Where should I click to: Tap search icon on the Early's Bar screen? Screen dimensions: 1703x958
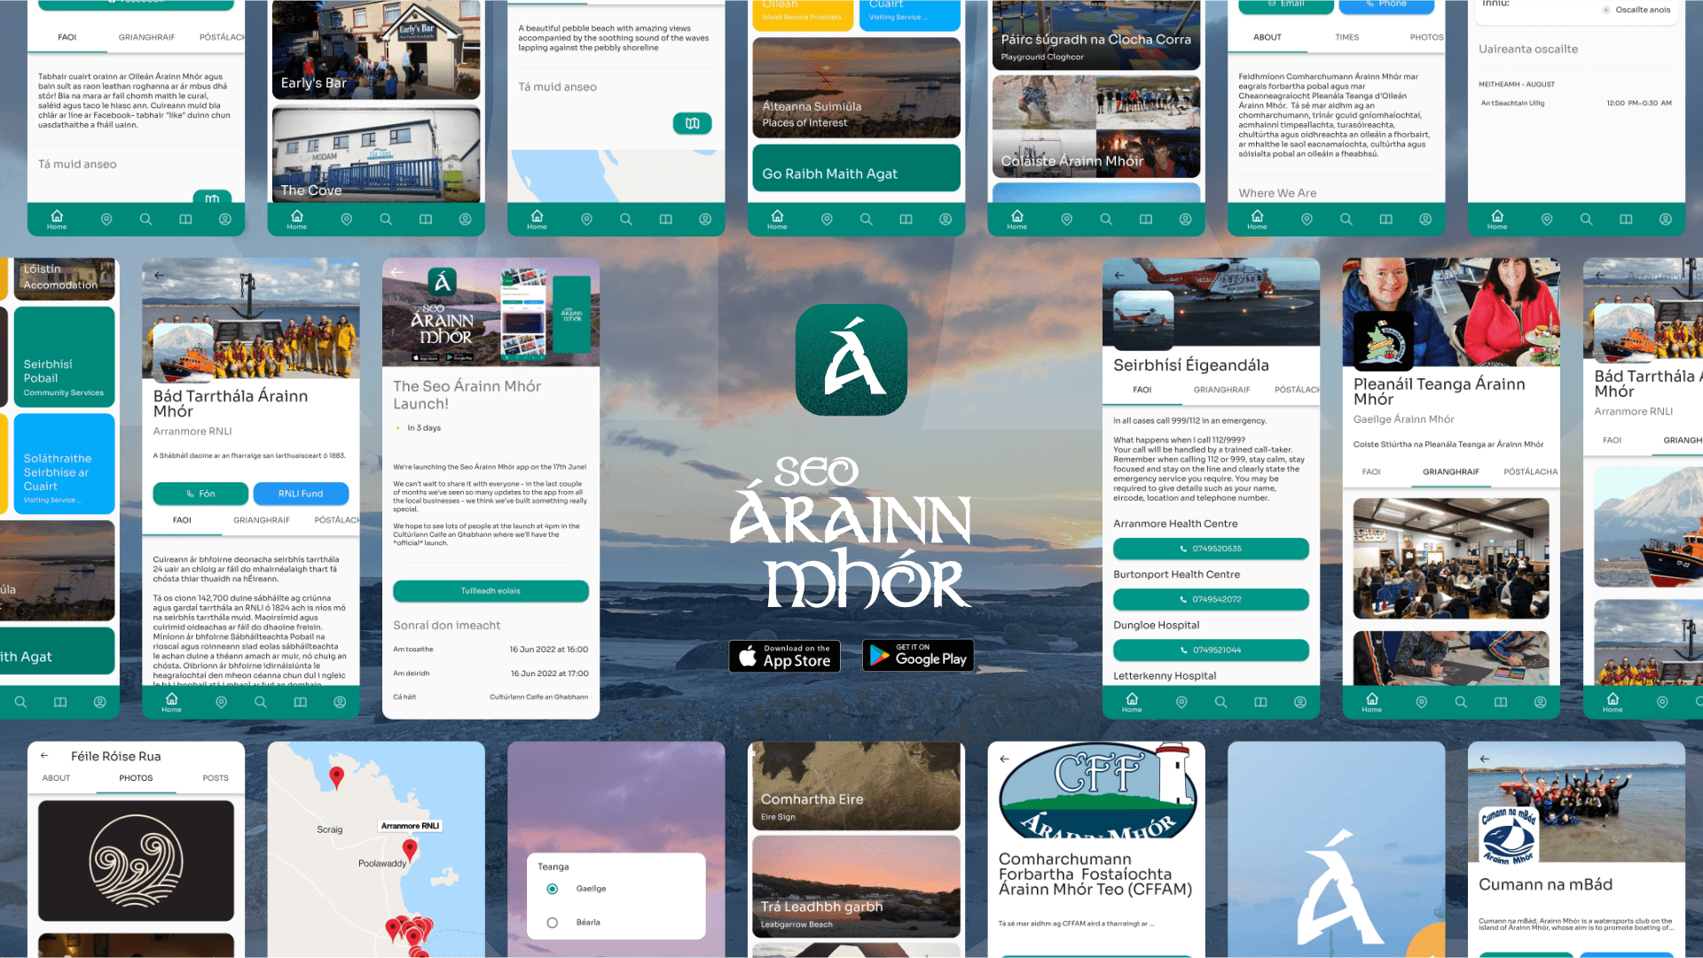(386, 219)
